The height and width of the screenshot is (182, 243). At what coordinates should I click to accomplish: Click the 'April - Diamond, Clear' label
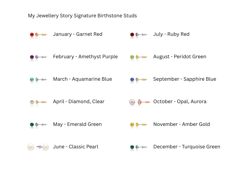[x=78, y=102]
